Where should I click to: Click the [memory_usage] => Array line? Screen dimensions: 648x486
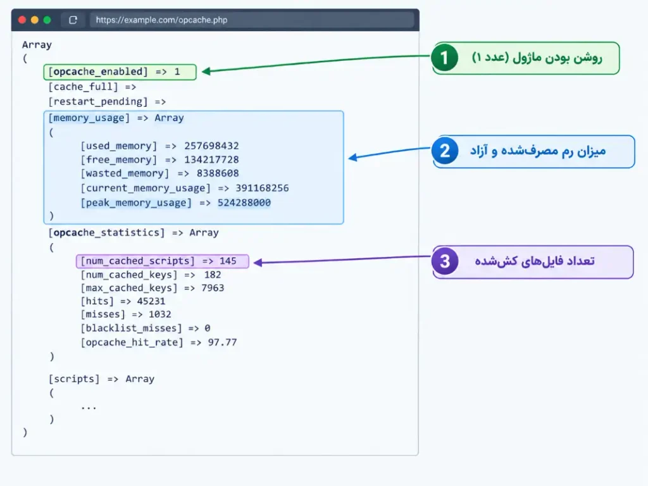click(116, 118)
